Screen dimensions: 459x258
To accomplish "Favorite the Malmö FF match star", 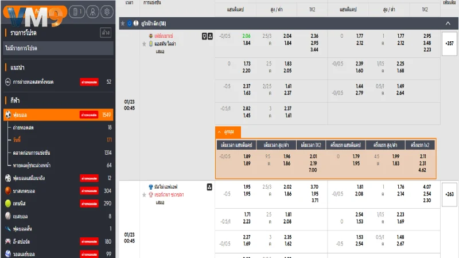I will point(144,195).
